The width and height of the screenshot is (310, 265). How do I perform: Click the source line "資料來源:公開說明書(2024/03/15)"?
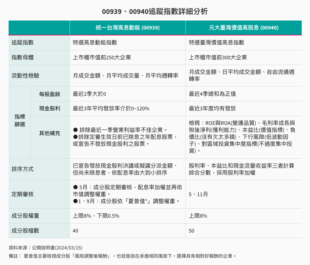(x=45, y=248)
